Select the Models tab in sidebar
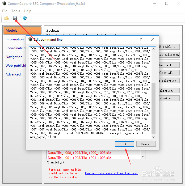This screenshot has width=185, height=186. pos(22,31)
